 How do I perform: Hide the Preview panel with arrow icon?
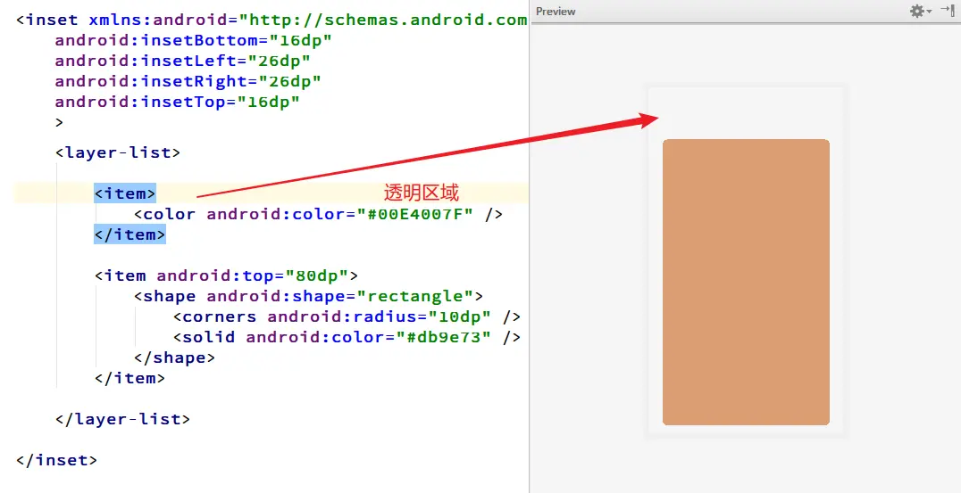coord(948,11)
